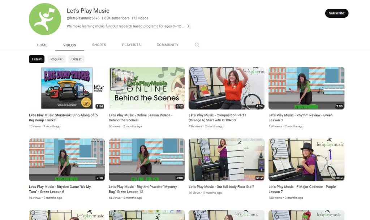Sort videos by Popular
Viewport: 370px width, 220px height.
[x=56, y=59]
